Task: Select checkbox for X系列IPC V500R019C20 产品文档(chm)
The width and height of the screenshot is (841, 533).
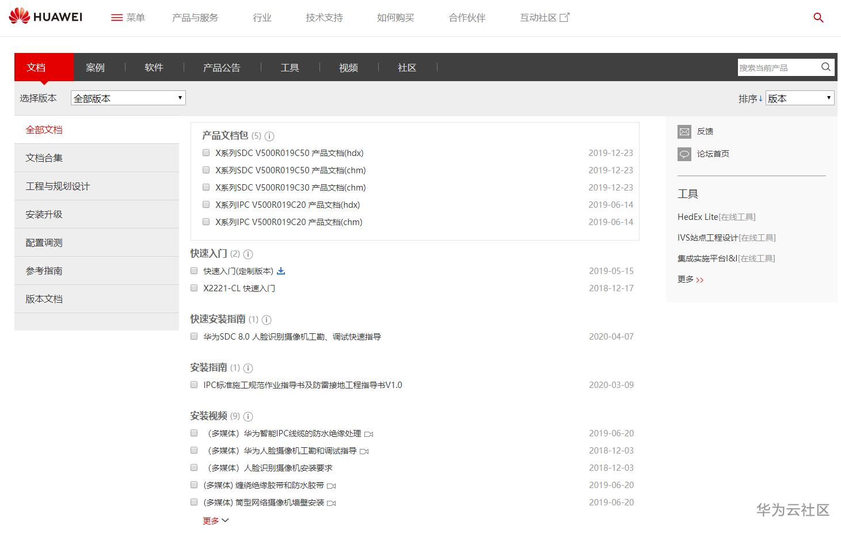Action: click(x=206, y=222)
